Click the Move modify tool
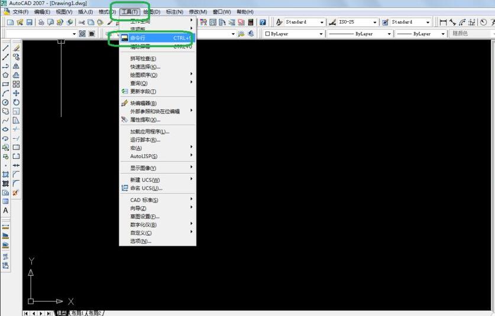The width and height of the screenshot is (495, 316). click(16, 93)
